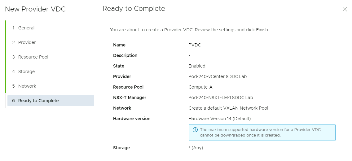Screen dimensions: 352x161
Task: Close the New Provider VDC wizard
Action: point(345,9)
